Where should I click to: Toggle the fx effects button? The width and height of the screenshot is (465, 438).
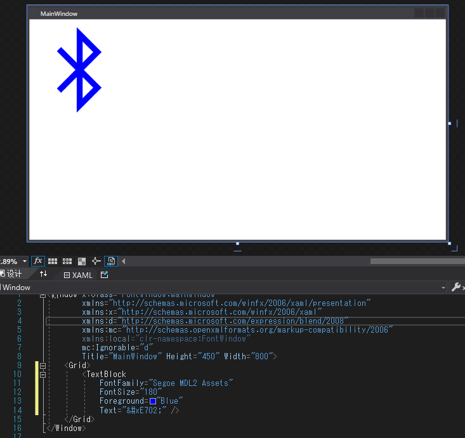click(38, 261)
